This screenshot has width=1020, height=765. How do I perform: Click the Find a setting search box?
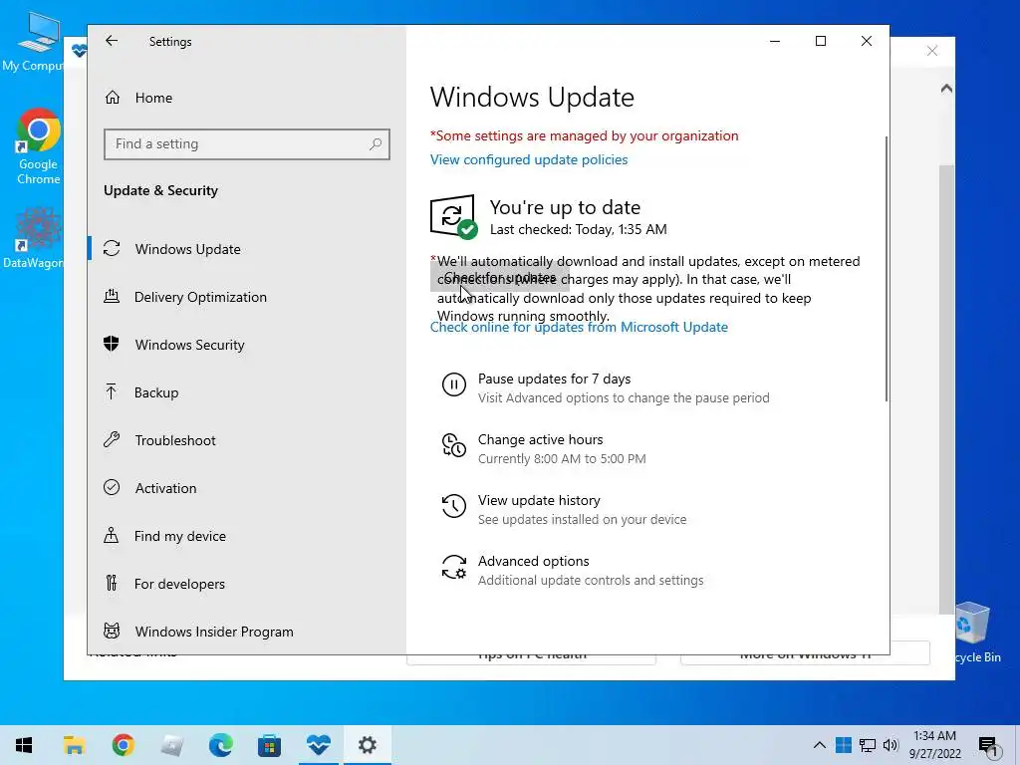tap(247, 143)
